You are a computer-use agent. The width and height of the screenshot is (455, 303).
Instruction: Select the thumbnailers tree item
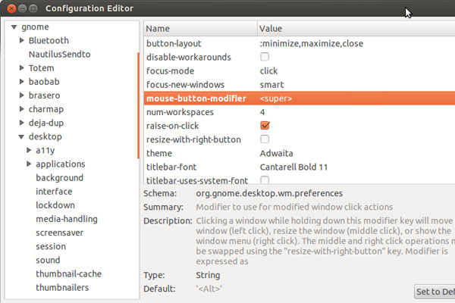(x=62, y=288)
